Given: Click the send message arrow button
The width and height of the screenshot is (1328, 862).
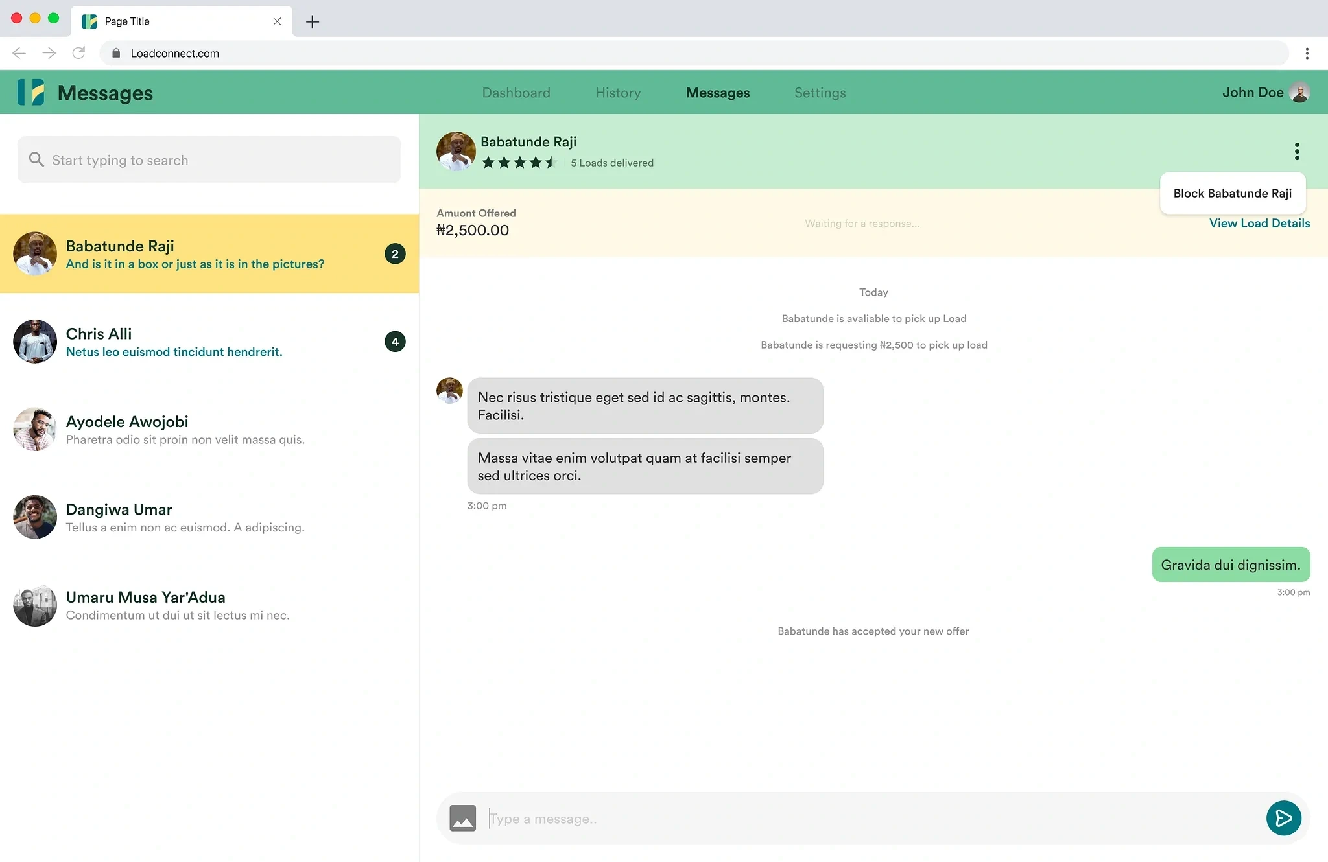Looking at the screenshot, I should pyautogui.click(x=1283, y=818).
